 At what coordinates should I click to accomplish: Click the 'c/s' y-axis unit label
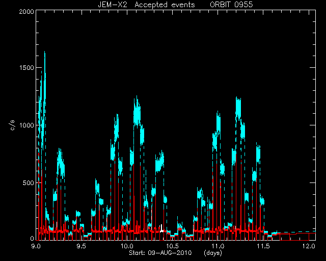click(12, 126)
